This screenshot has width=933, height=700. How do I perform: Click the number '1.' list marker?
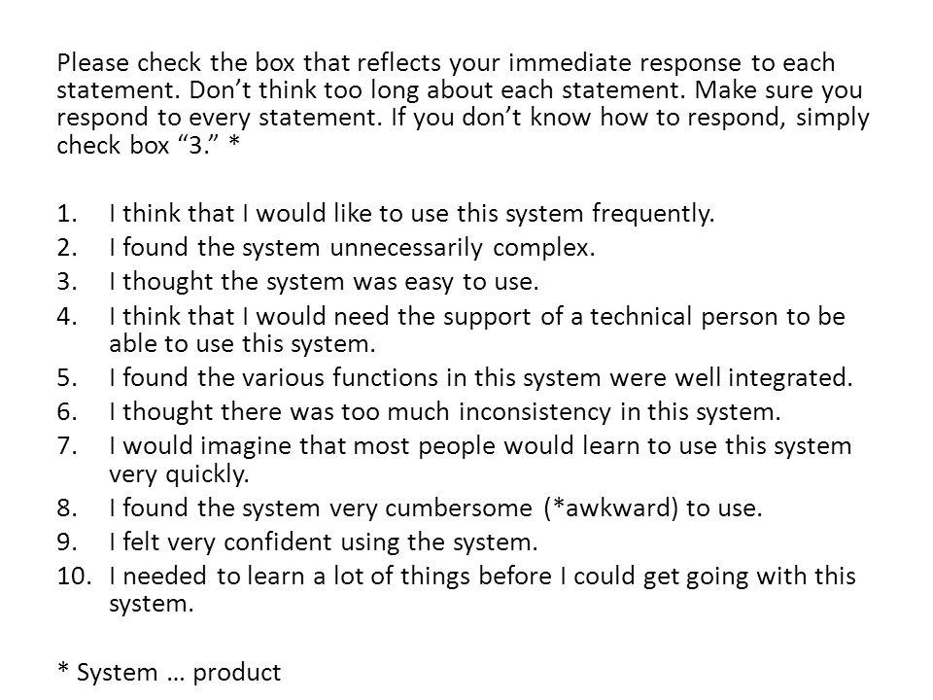[x=67, y=214]
